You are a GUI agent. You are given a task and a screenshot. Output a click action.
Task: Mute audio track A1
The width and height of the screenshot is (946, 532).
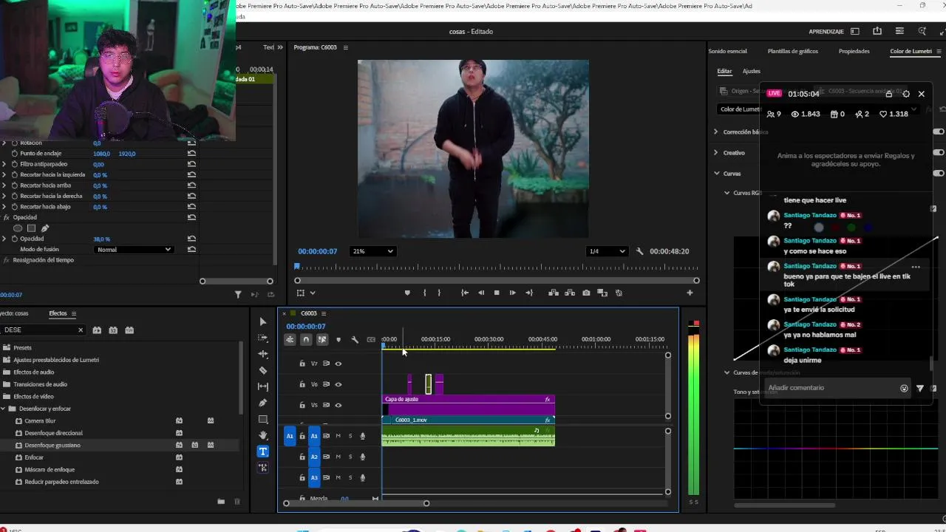point(338,436)
